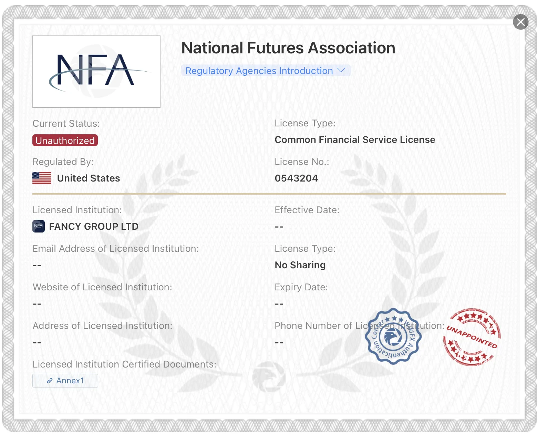Click the FANCY GROUP LTD institution name
The image size is (538, 434).
coord(94,226)
